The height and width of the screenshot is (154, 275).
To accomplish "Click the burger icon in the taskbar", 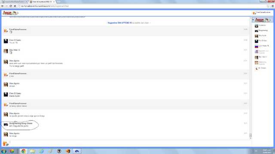I will [68, 151].
